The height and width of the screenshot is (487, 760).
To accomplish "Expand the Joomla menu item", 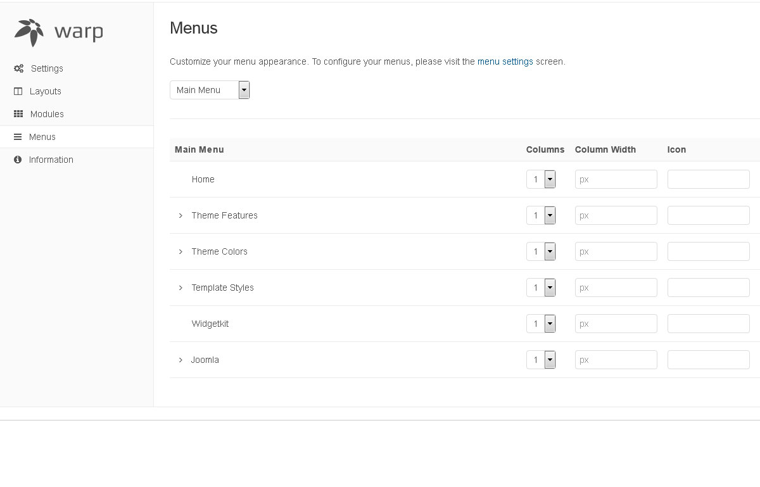I will pos(180,360).
